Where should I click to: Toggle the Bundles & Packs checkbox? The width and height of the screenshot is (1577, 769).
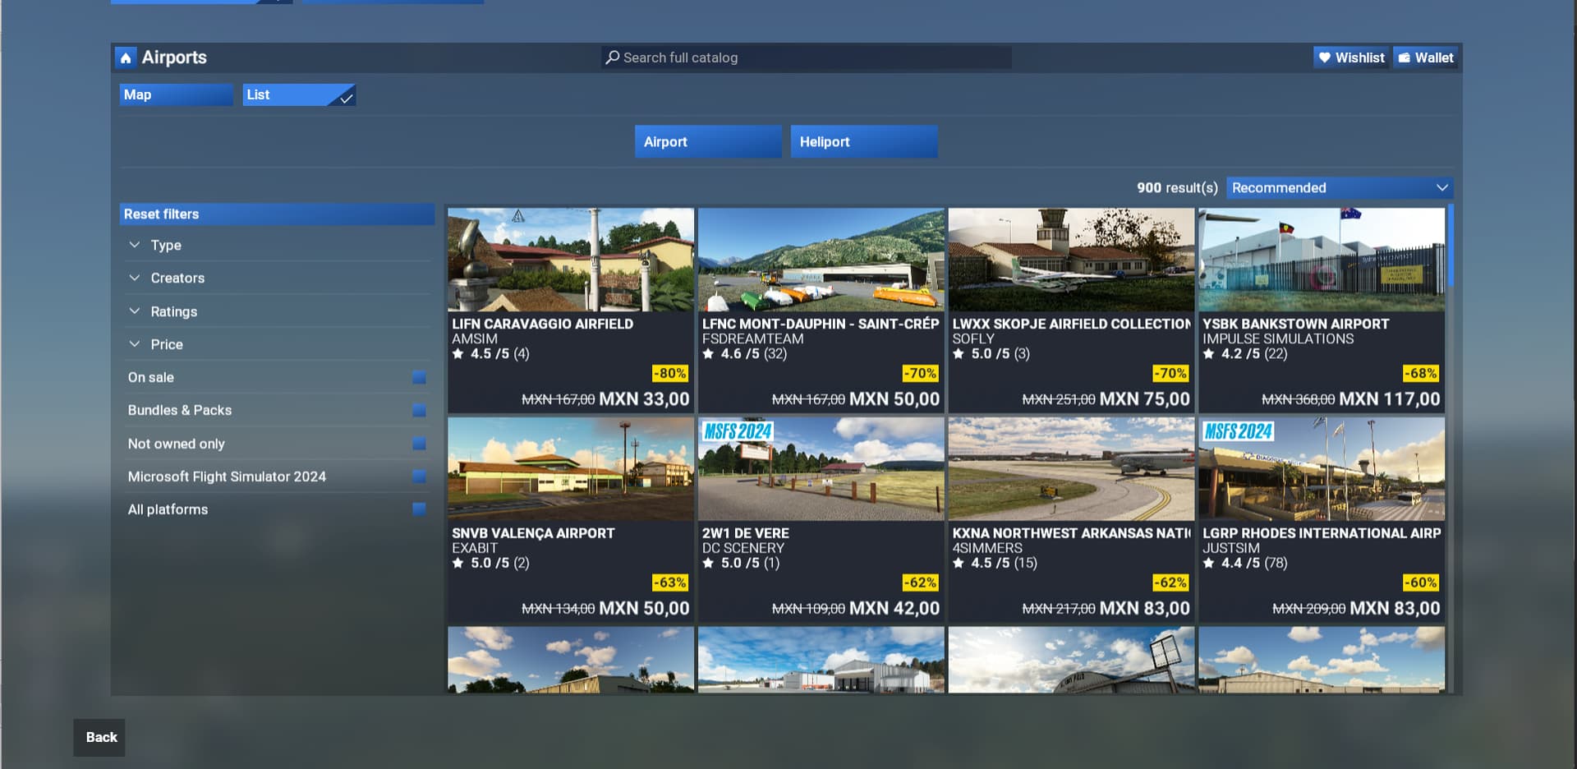tap(419, 411)
